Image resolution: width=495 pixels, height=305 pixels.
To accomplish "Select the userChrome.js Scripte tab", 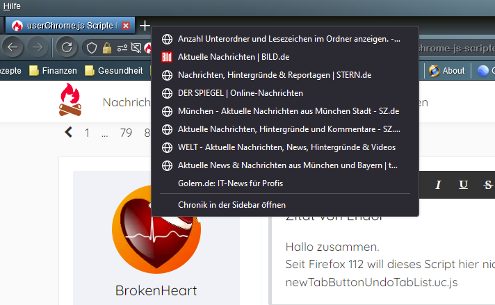I will (70, 26).
